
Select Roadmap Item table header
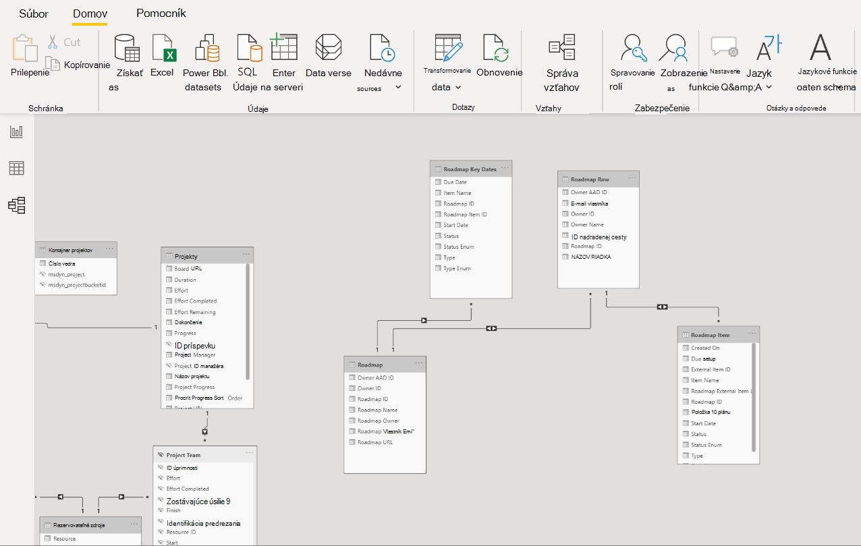click(x=719, y=334)
